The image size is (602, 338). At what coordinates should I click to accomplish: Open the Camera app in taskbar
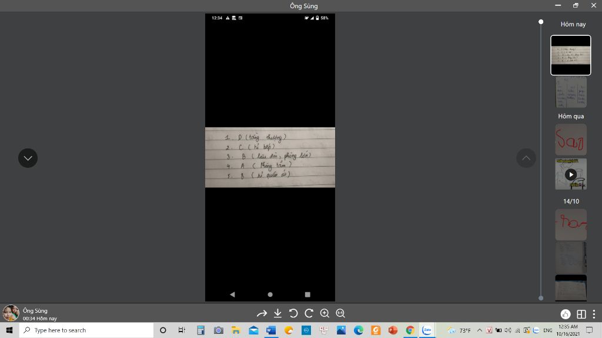pyautogui.click(x=219, y=330)
